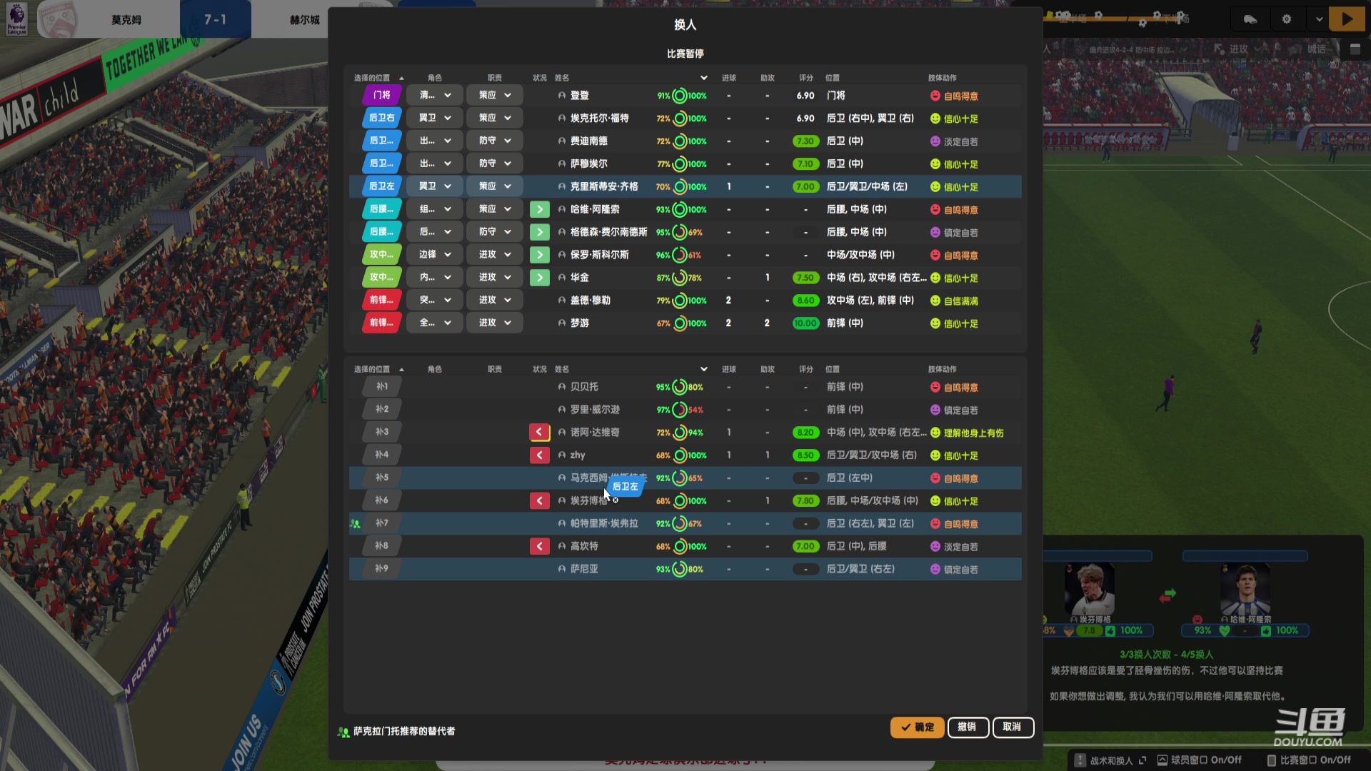
Task: Click green substitution arrow for 哈维·阿隆索
Action: pos(539,209)
